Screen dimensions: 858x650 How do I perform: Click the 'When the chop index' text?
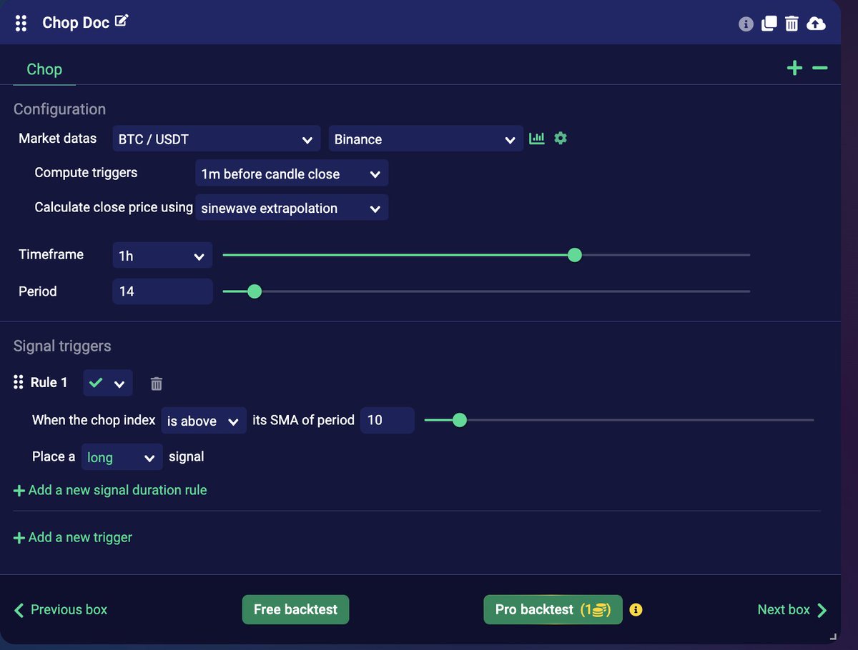coord(94,420)
